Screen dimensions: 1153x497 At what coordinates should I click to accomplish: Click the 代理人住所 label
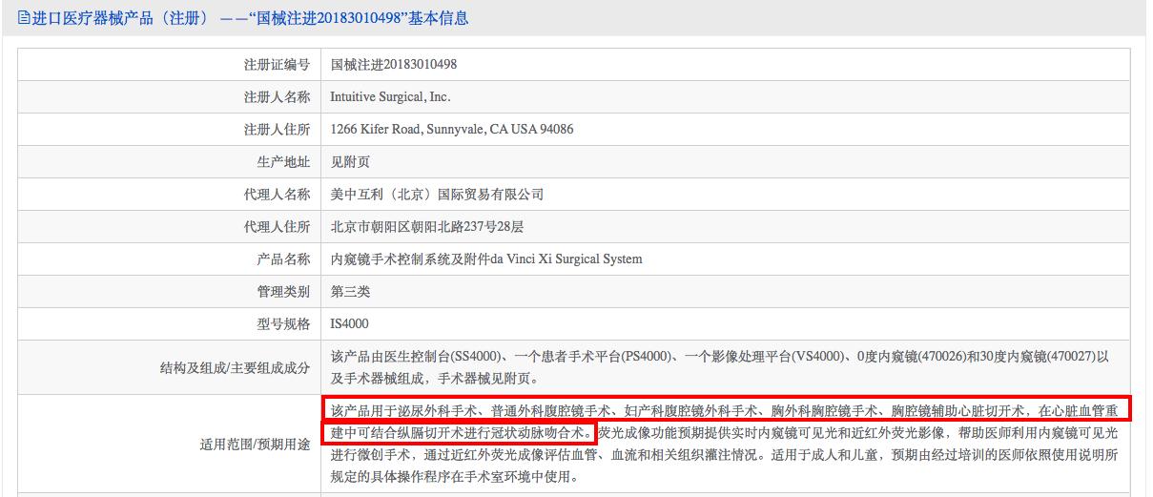point(277,227)
